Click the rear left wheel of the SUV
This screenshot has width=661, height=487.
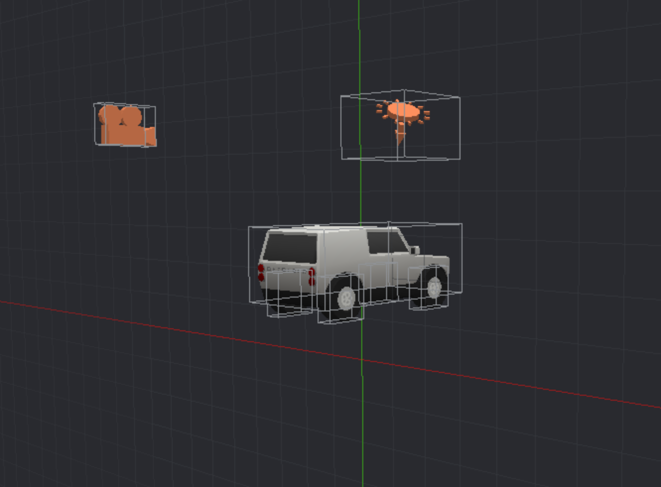(346, 297)
